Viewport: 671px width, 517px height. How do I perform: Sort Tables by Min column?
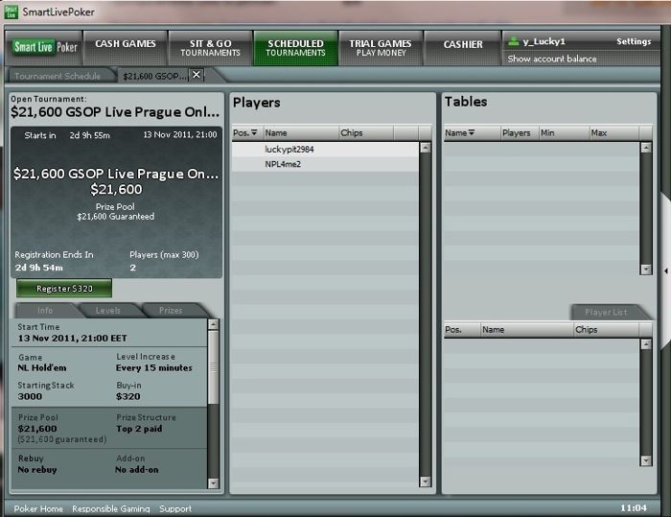(x=564, y=132)
